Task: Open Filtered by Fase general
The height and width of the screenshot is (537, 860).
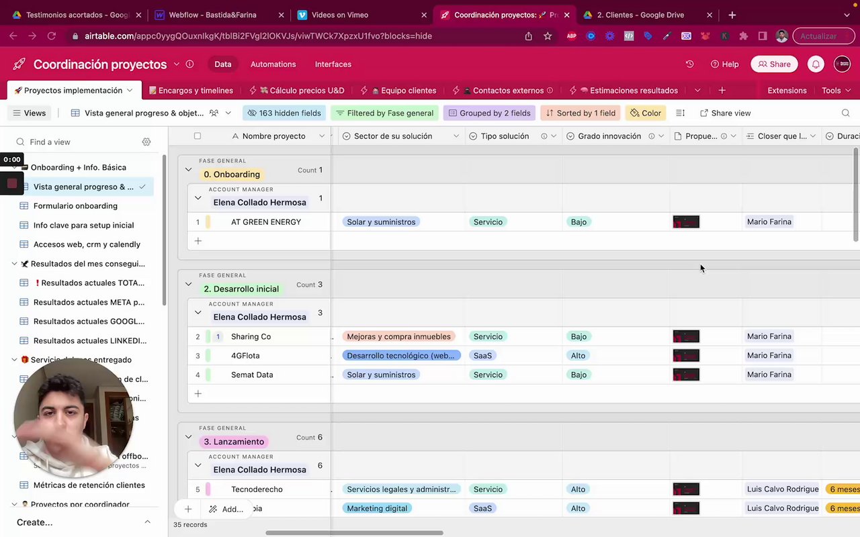Action: (384, 113)
